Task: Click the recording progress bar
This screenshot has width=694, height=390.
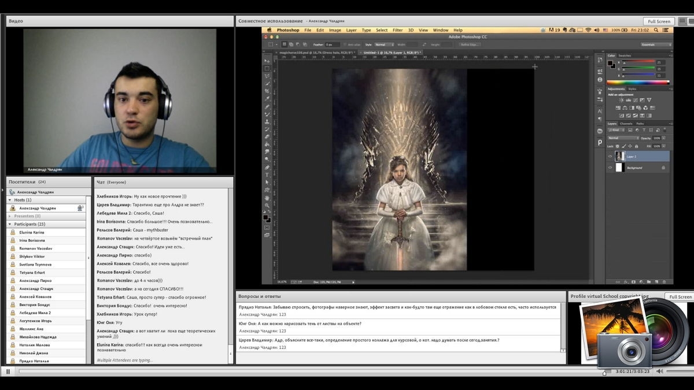Action: pos(315,371)
